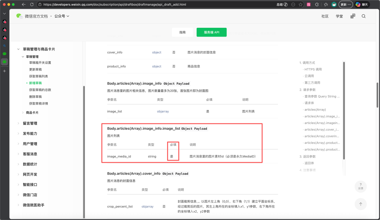Screen dimensions: 380x220
Task: Switch to the 指南 tab
Action: coord(183,32)
